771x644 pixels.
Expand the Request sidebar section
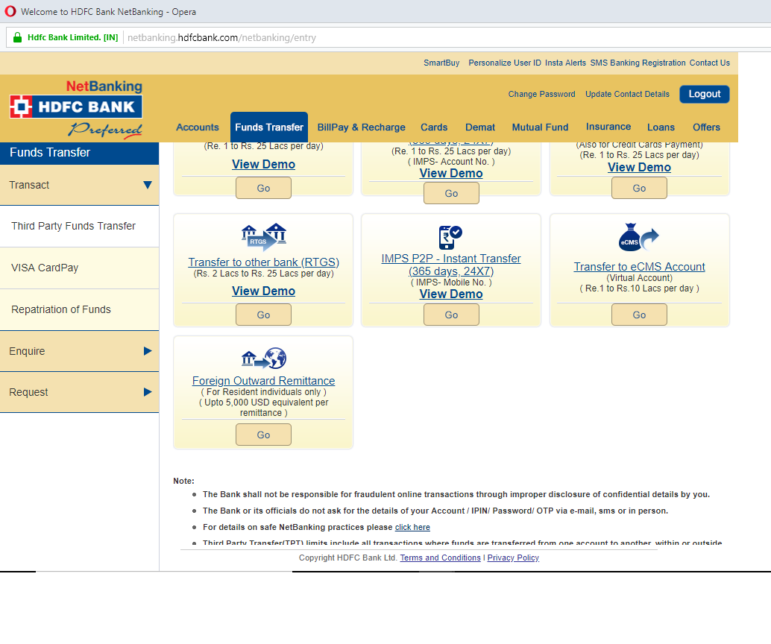(147, 392)
